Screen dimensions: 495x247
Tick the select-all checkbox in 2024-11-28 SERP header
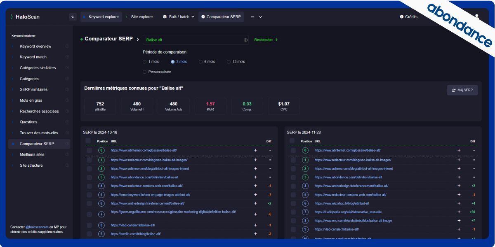(292, 141)
